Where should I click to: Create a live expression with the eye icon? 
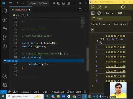click(120, 13)
